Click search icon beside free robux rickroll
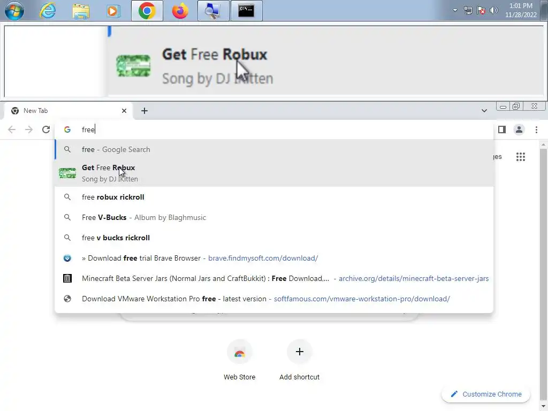Image resolution: width=548 pixels, height=411 pixels. [67, 197]
